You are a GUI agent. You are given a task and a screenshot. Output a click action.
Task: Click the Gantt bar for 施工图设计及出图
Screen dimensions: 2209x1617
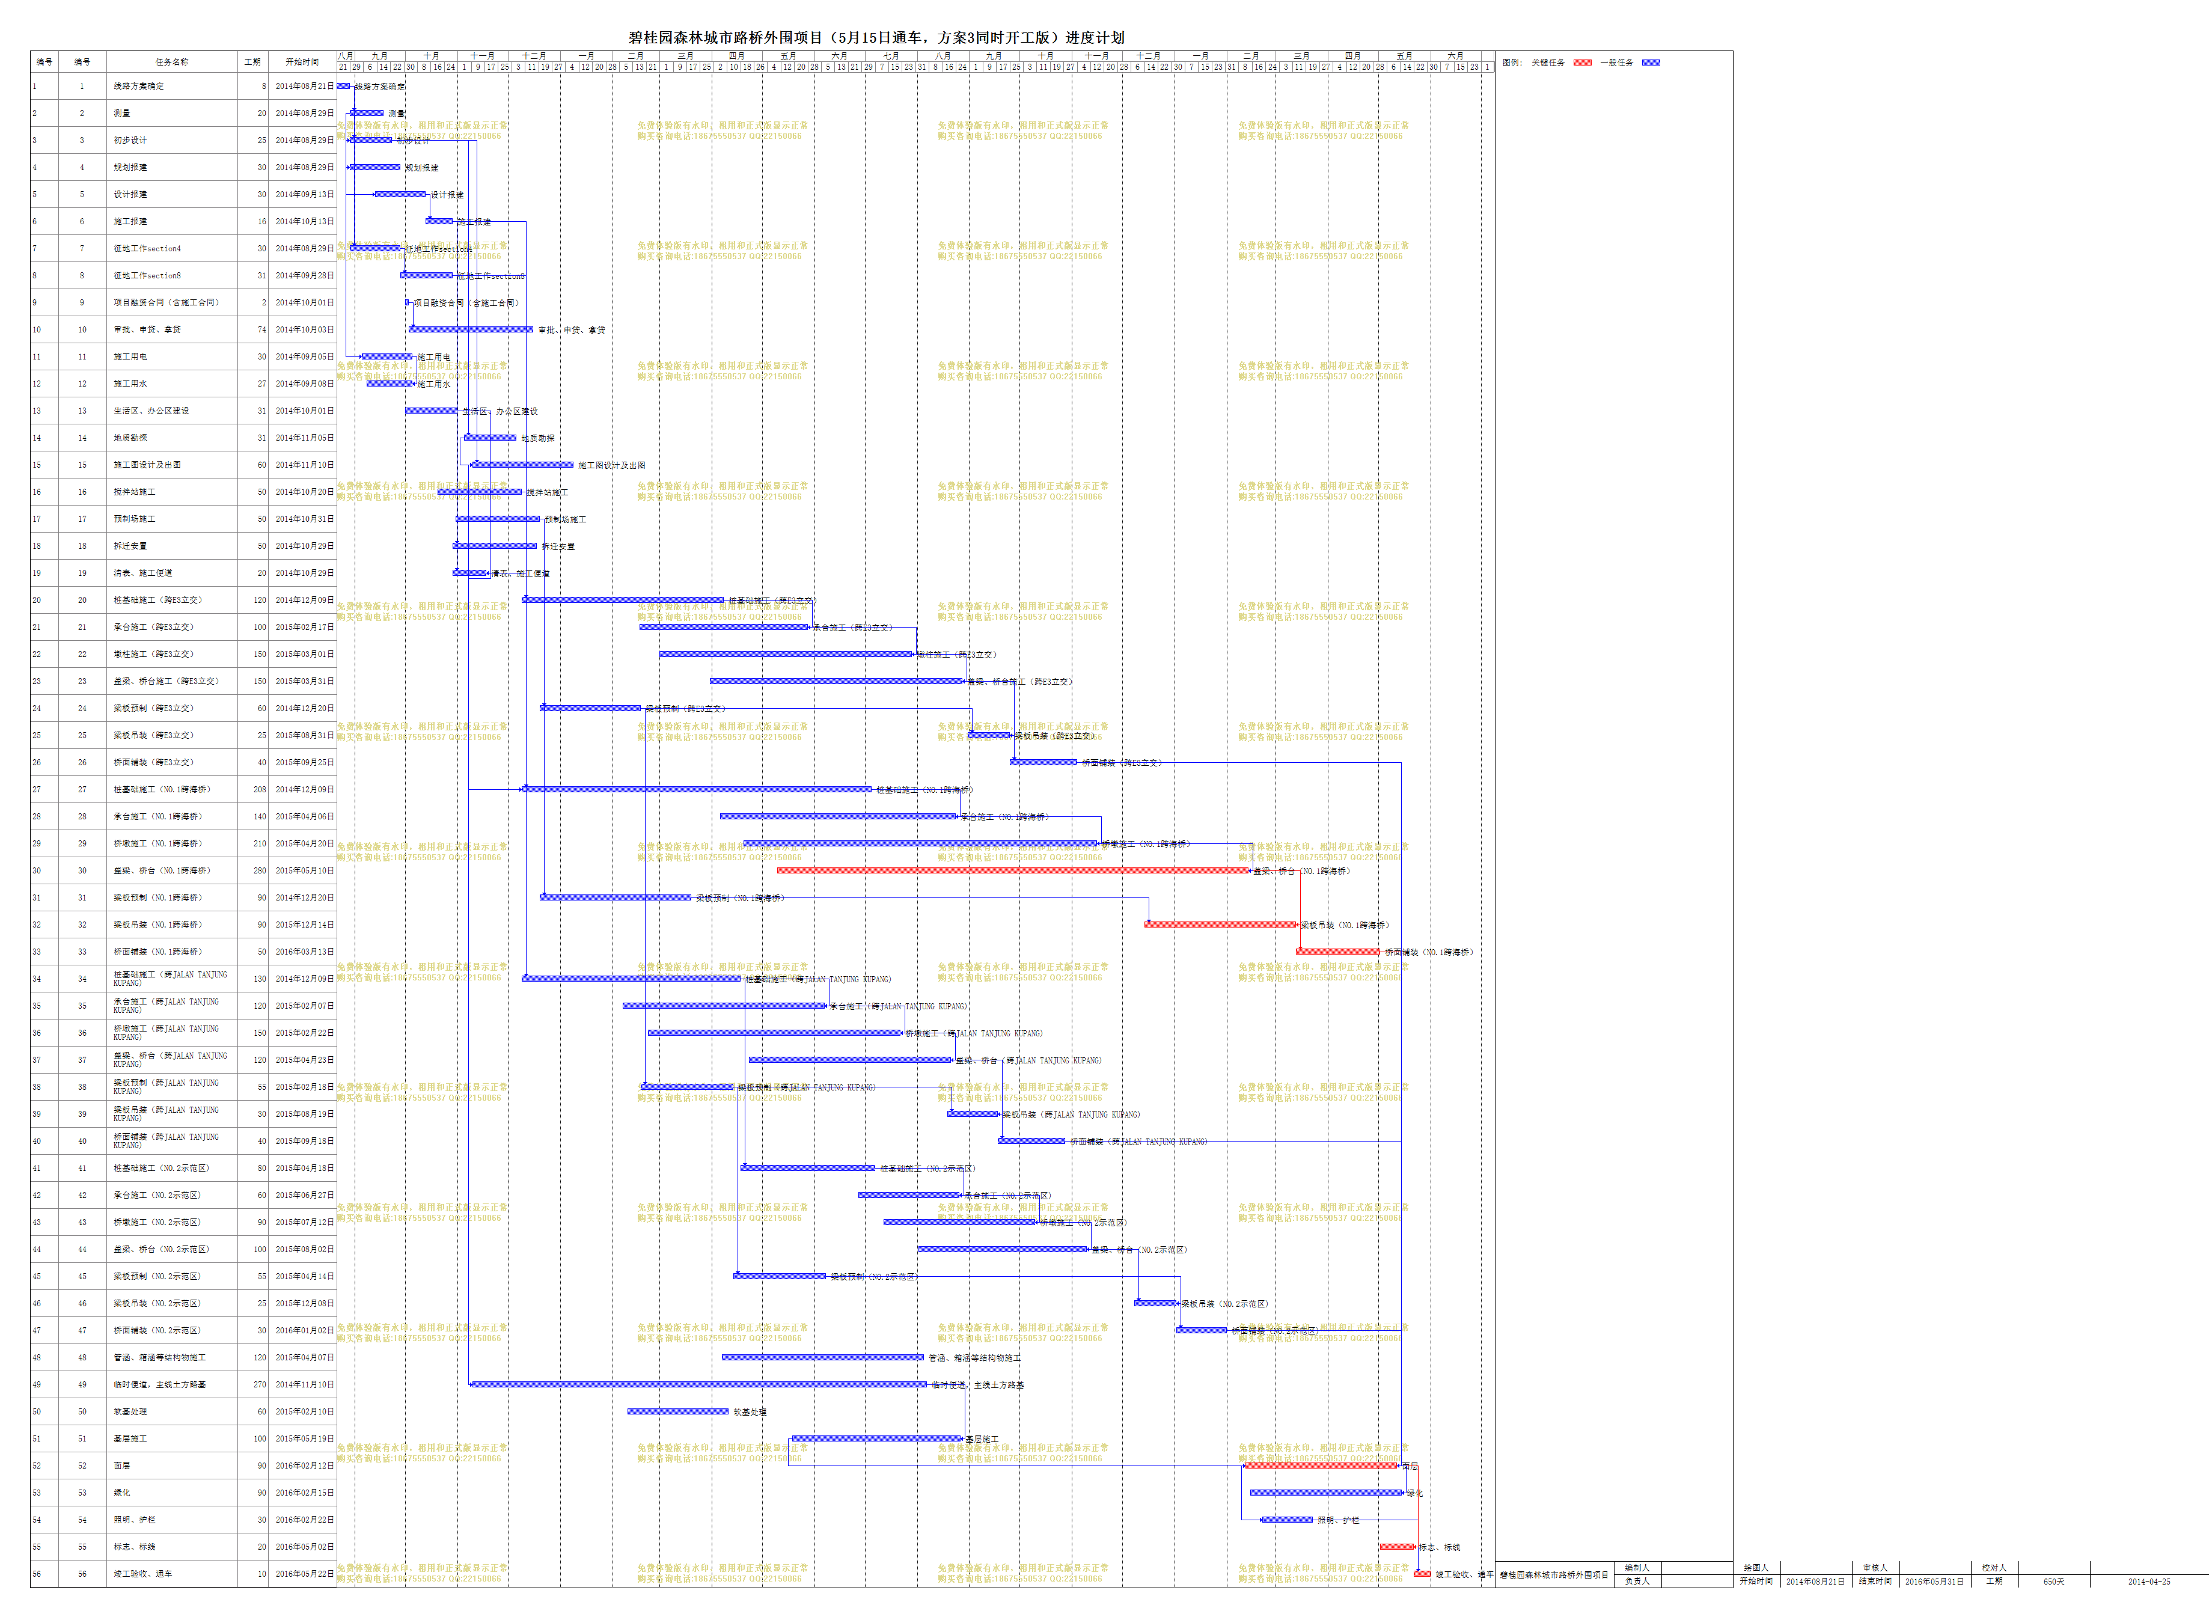[524, 465]
